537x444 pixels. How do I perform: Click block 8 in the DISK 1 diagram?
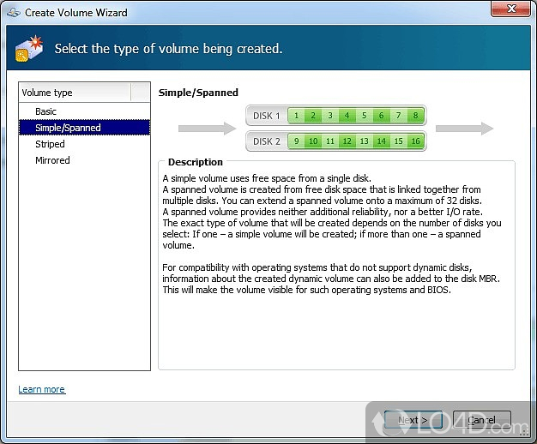tap(415, 116)
